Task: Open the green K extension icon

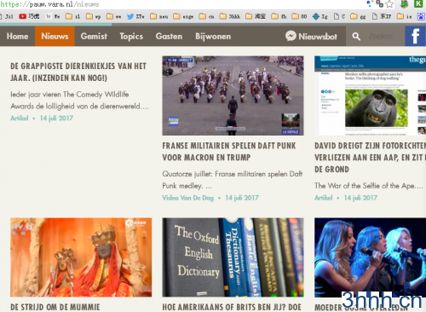Action: point(418,3)
